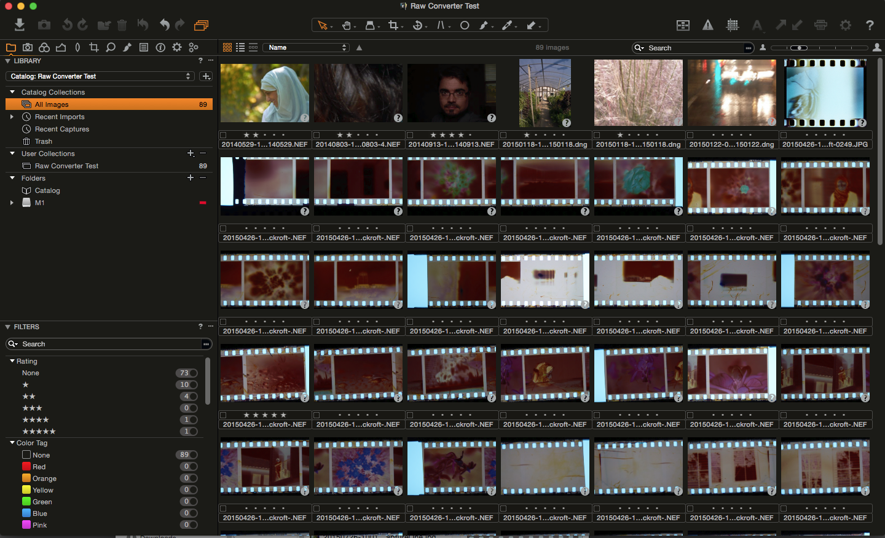
Task: Click the Import Images download icon
Action: point(20,25)
